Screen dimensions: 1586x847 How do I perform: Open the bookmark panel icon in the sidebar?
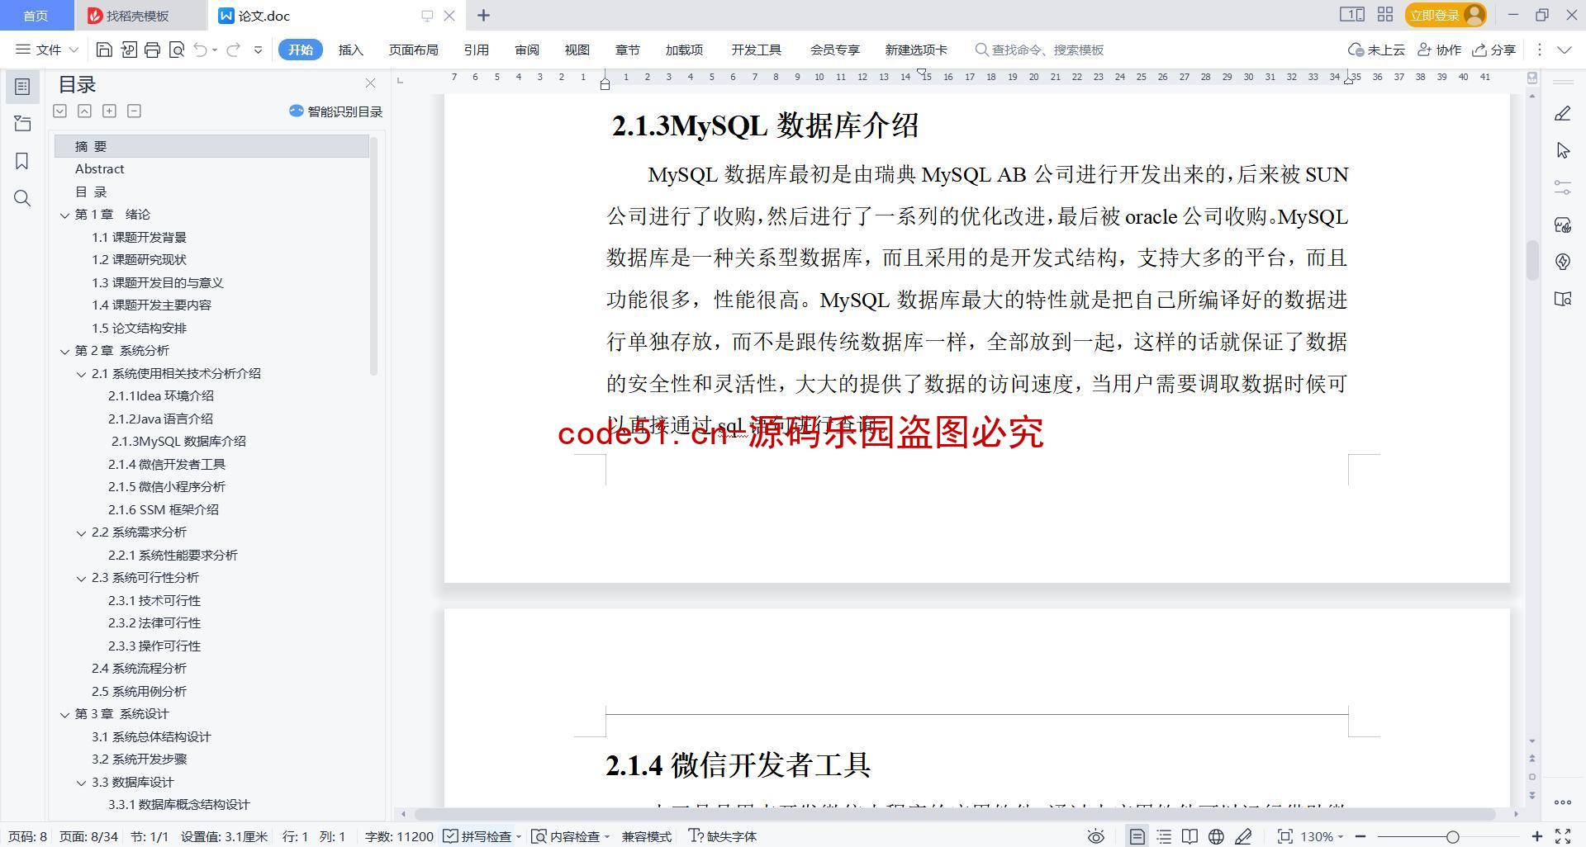pos(22,161)
